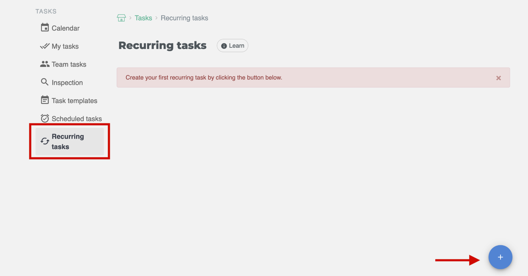Image resolution: width=528 pixels, height=276 pixels.
Task: Click the Recurring tasks sync icon
Action: (x=45, y=141)
